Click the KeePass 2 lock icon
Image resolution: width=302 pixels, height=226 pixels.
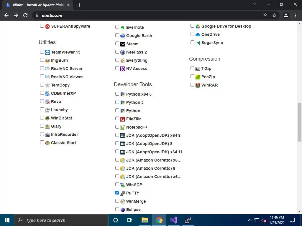[123, 52]
